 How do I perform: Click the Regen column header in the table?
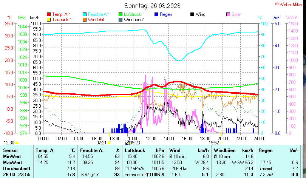pyautogui.click(x=265, y=150)
